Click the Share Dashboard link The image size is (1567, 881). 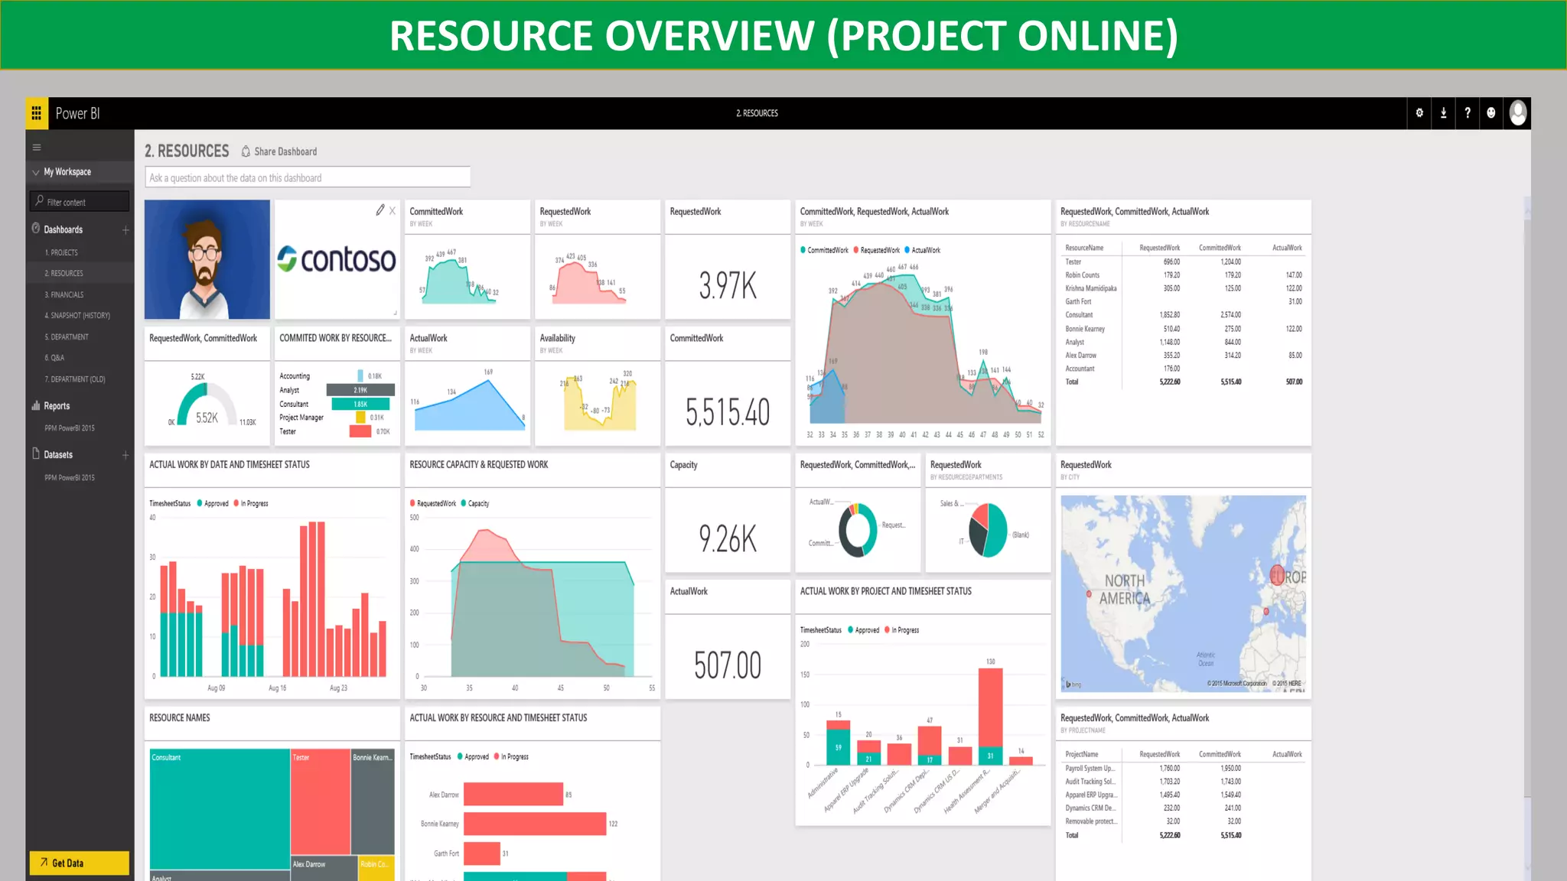pos(285,151)
